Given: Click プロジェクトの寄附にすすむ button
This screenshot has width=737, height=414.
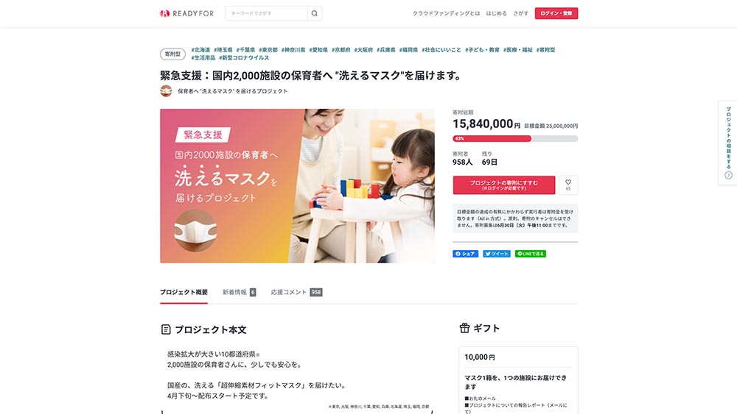Looking at the screenshot, I should coord(504,185).
